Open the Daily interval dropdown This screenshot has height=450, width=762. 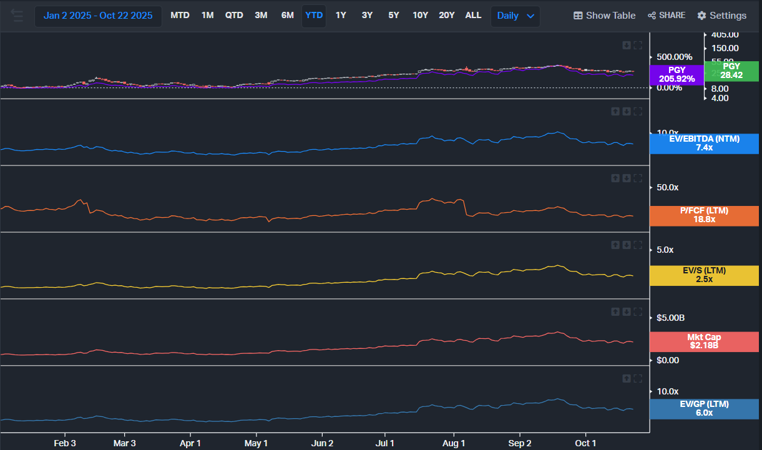[515, 16]
